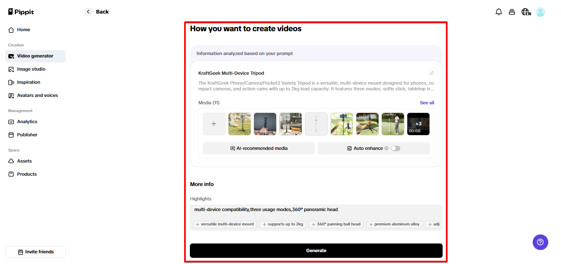
Task: Open Avatars and voices
Action: coord(35,95)
